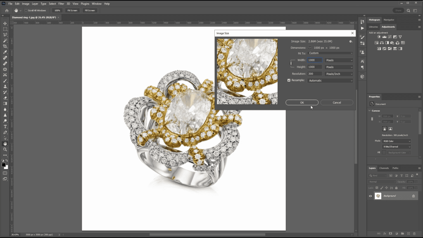Enable Scroll All Windows checkbox
The width and height of the screenshot is (423, 238).
click(26, 10)
